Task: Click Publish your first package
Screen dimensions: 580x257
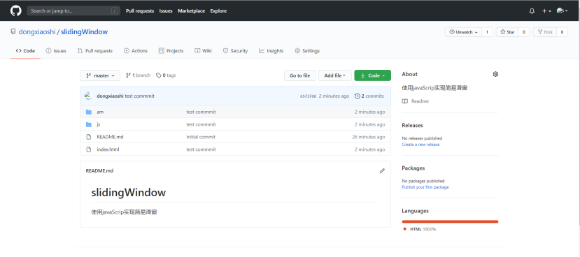Action: pos(425,187)
